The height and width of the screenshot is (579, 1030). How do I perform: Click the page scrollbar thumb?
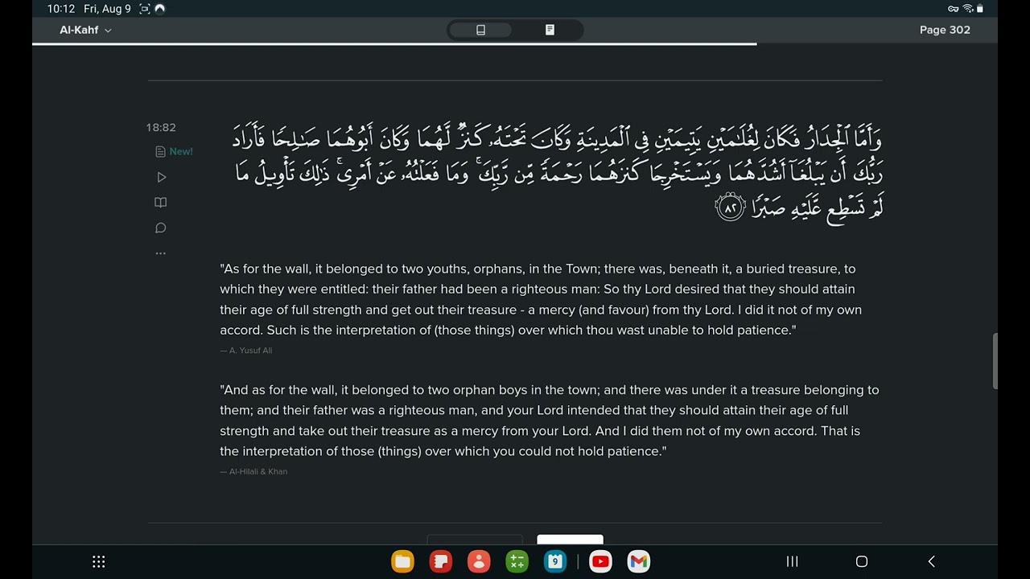pyautogui.click(x=995, y=361)
